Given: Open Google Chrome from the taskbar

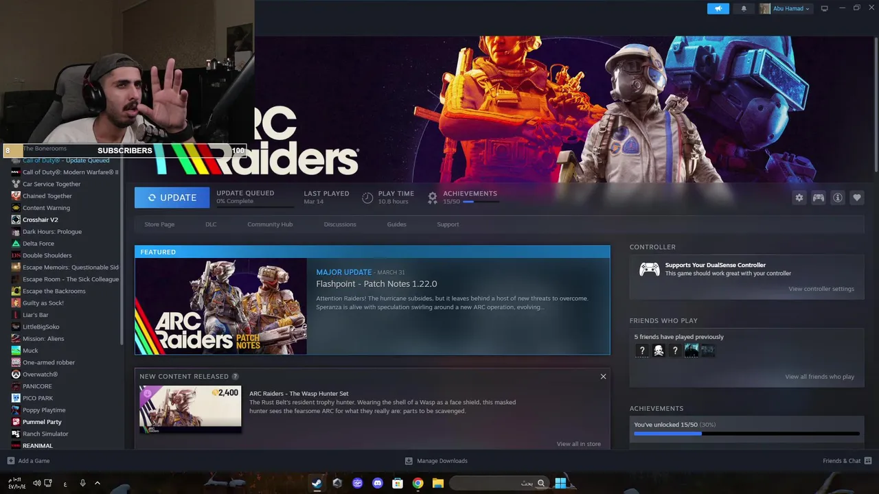Looking at the screenshot, I should (418, 483).
